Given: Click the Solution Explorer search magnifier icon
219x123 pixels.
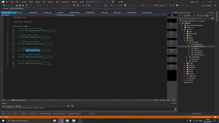Looking at the screenshot, I should [212, 18].
